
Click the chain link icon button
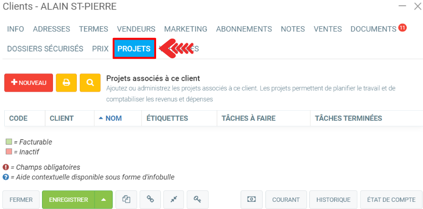tap(150, 199)
